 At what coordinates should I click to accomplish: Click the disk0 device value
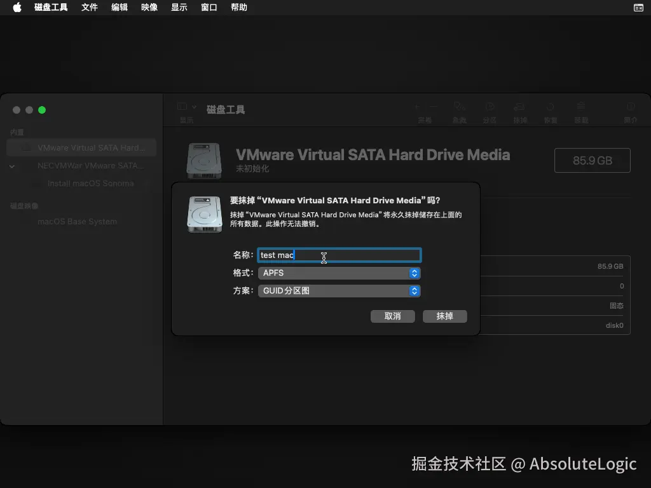[615, 325]
